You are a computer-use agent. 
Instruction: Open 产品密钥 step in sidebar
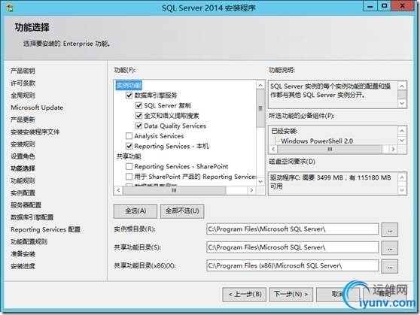[23, 71]
